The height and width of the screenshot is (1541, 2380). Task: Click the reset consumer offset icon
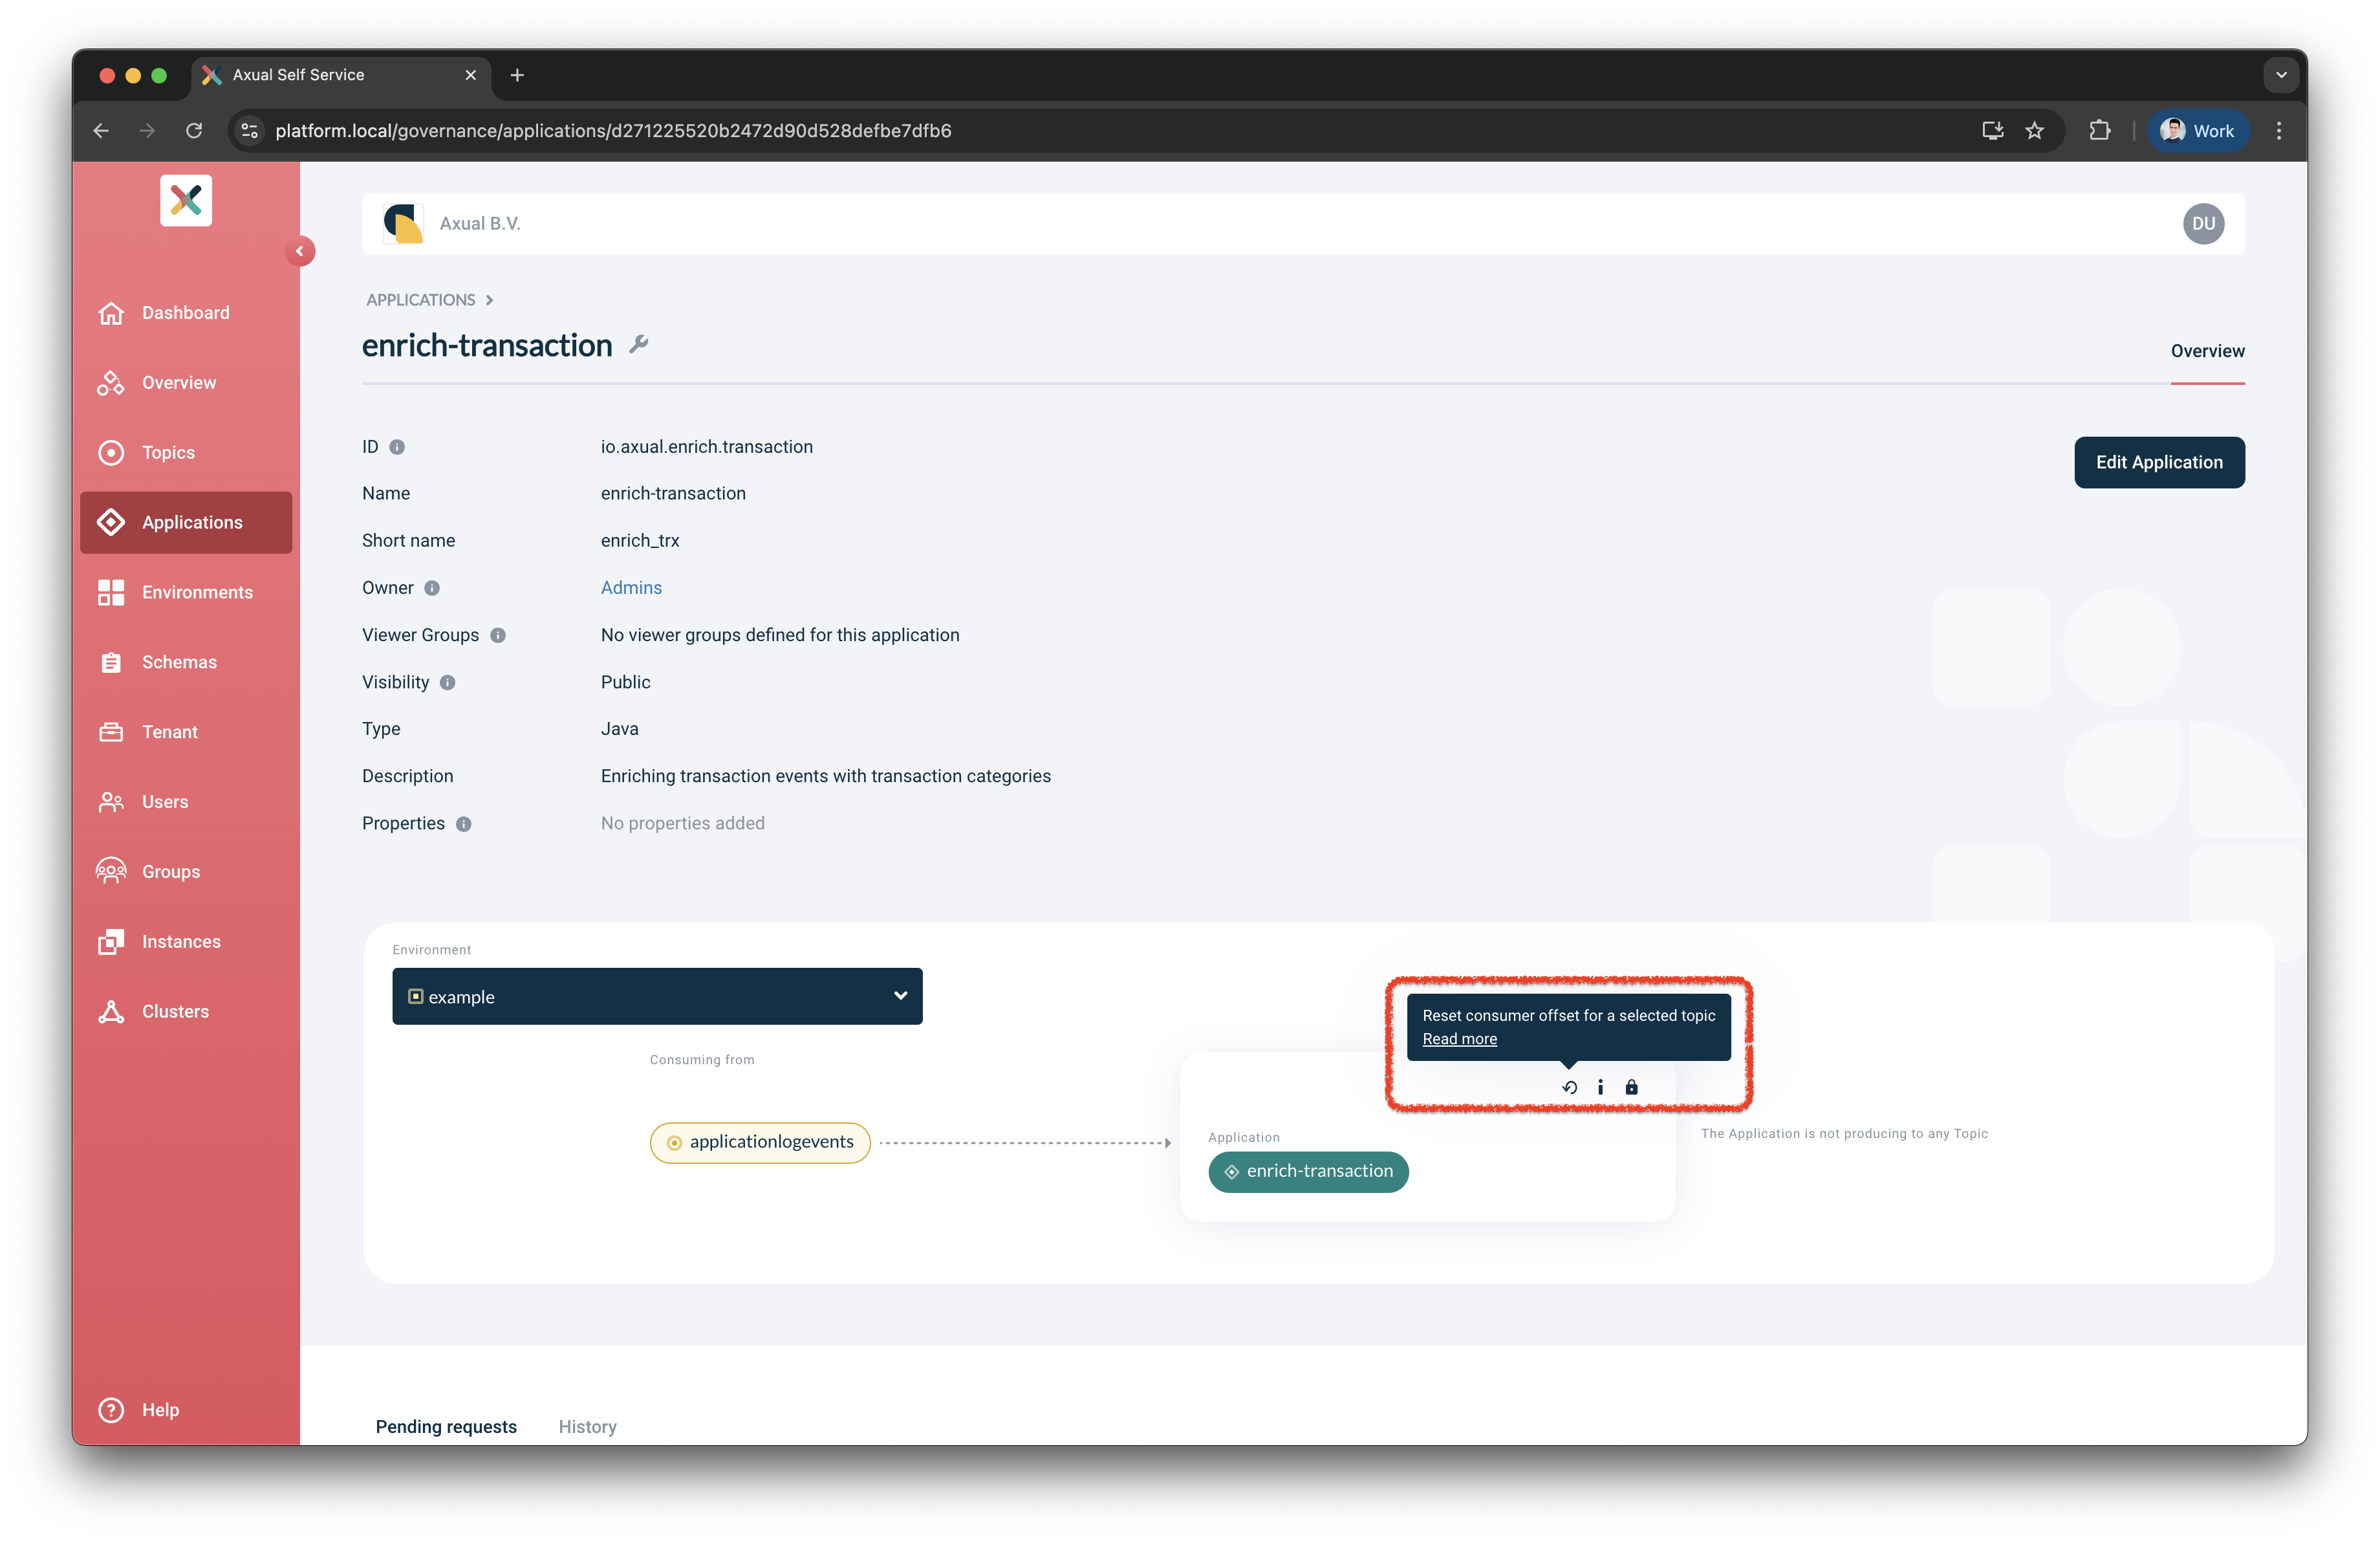coord(1569,1087)
